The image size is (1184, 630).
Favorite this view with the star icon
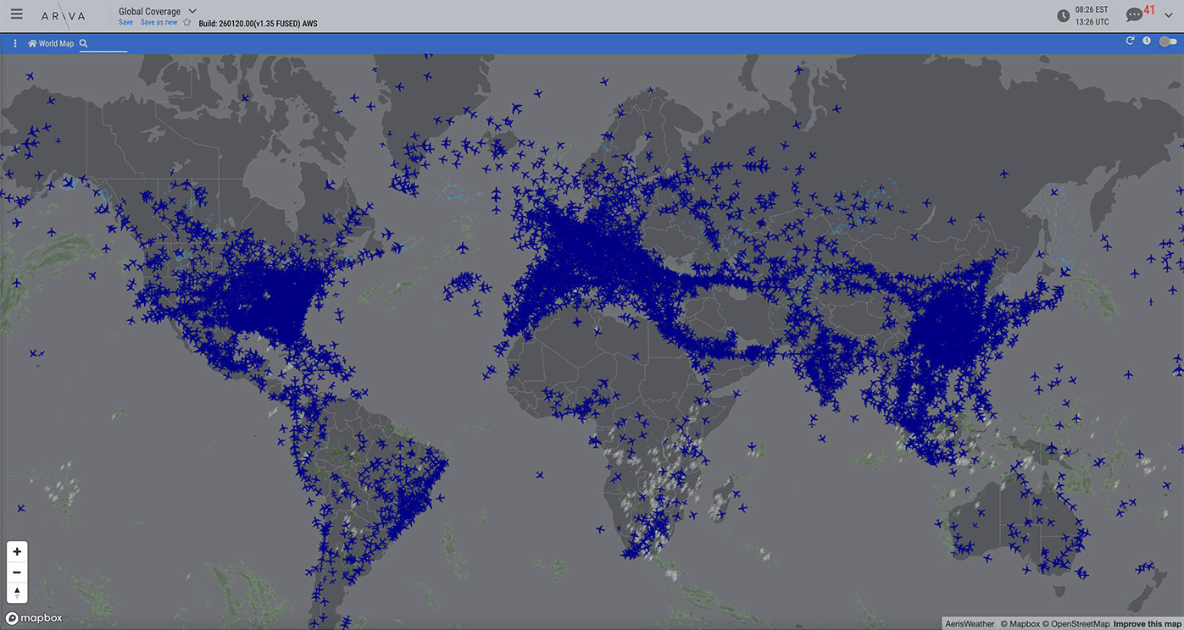(187, 23)
